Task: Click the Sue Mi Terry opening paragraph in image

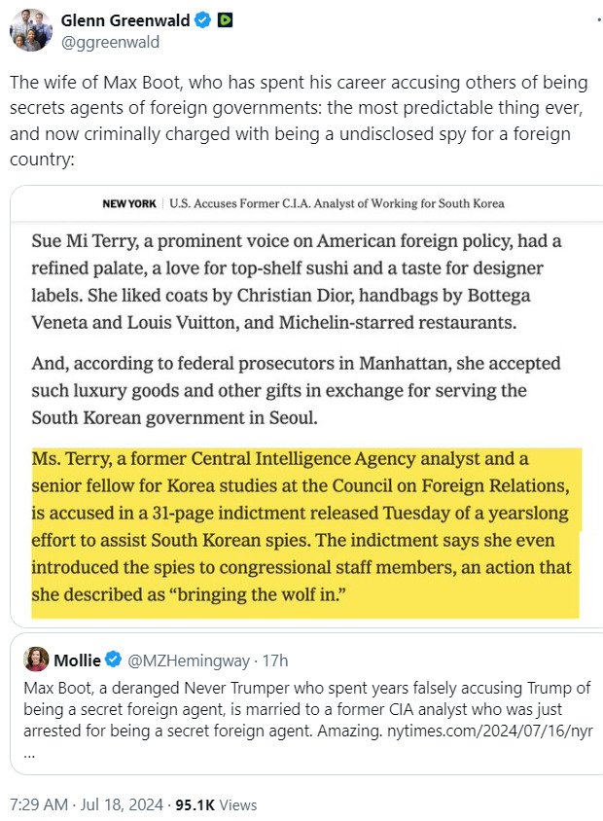Action: click(x=297, y=281)
